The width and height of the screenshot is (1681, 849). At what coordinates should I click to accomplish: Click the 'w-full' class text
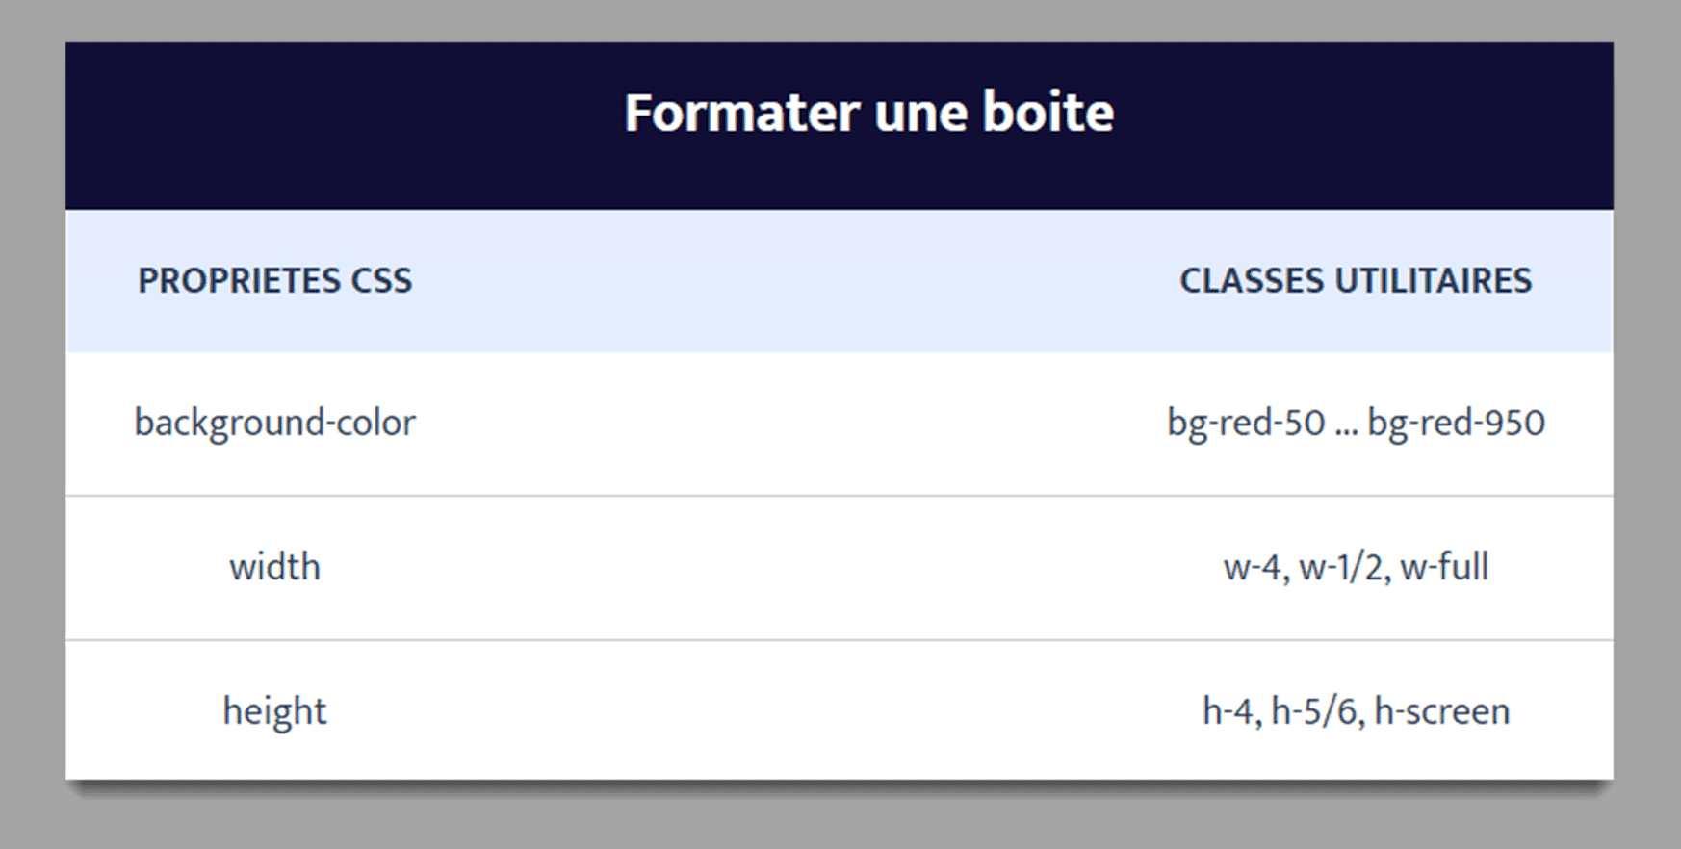[1444, 567]
